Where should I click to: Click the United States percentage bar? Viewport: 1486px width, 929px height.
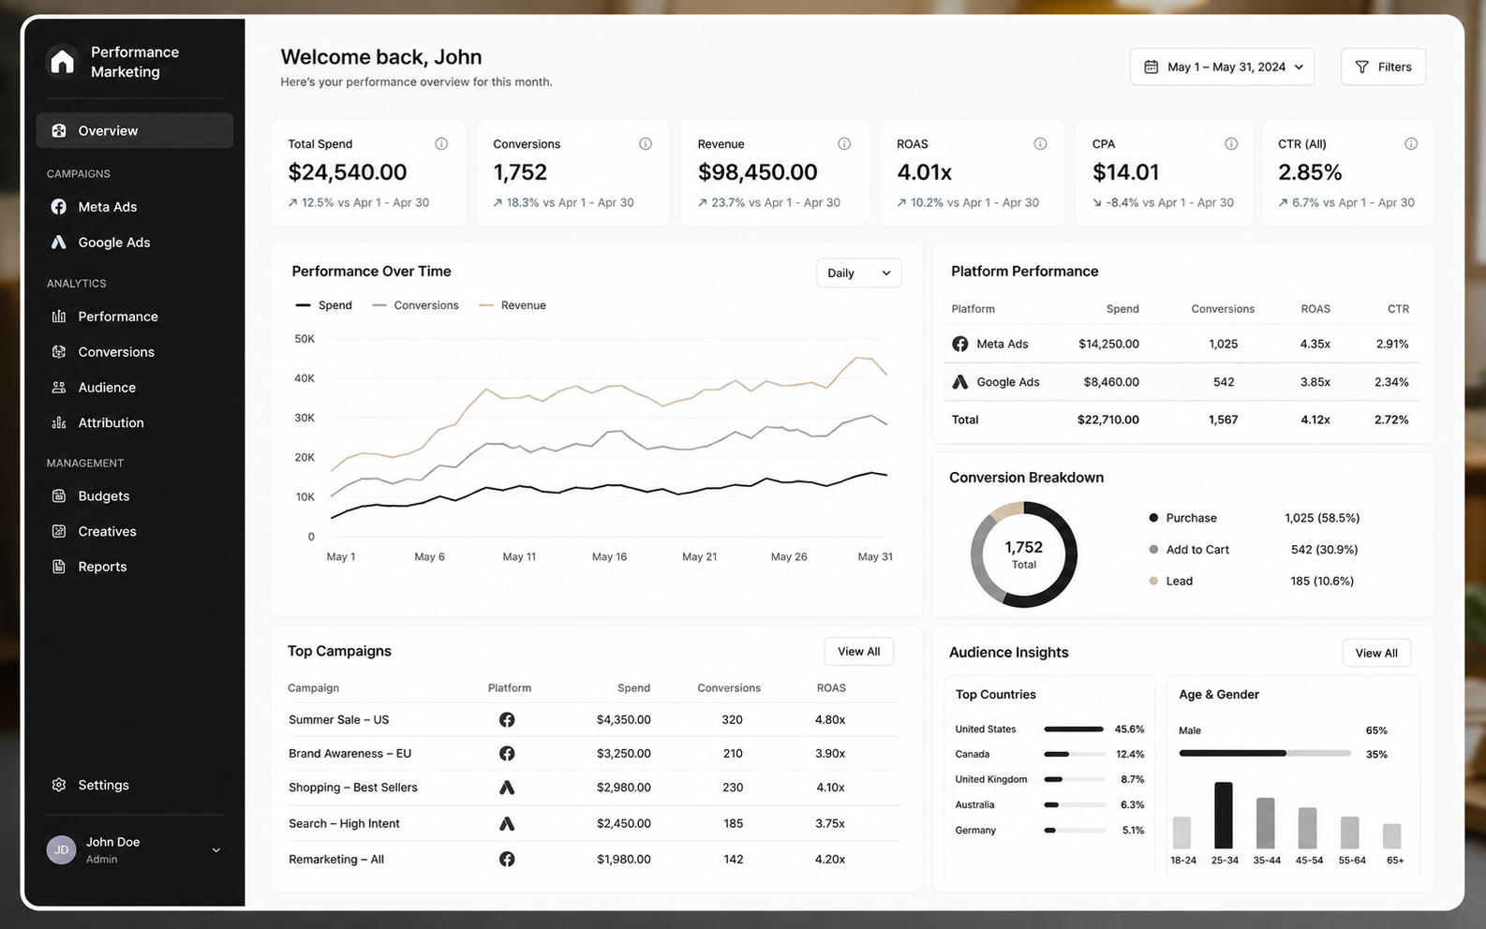coord(1075,730)
